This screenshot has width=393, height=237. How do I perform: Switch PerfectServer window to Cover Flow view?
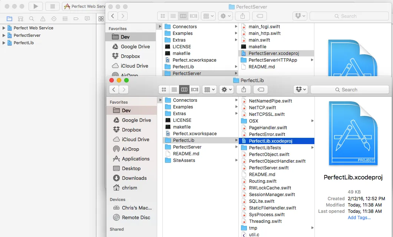click(x=194, y=16)
